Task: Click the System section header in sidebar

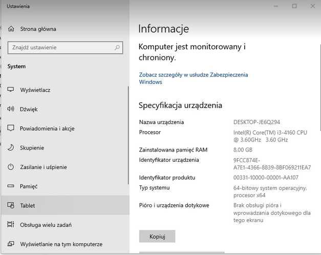Action: tap(16, 67)
